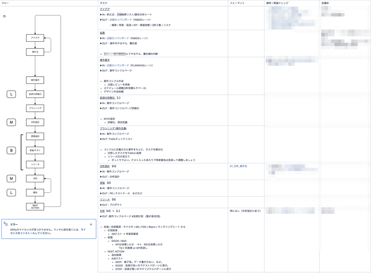Click the OUT :Trelloチェックリスト line
The image size is (371, 273).
(116, 139)
